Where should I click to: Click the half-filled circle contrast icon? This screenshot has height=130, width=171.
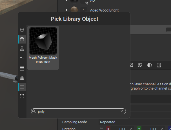tap(150, 65)
